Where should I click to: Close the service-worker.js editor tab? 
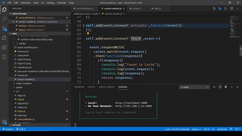124,8
